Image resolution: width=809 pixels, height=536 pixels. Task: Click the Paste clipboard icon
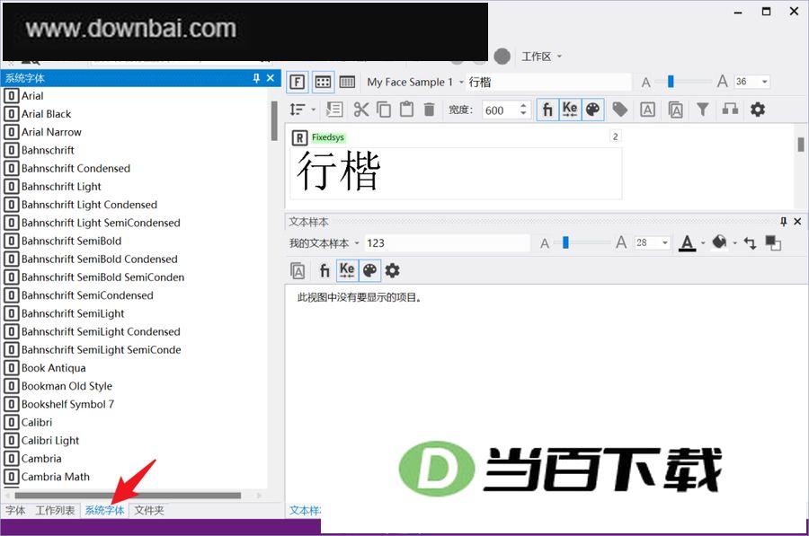point(406,110)
